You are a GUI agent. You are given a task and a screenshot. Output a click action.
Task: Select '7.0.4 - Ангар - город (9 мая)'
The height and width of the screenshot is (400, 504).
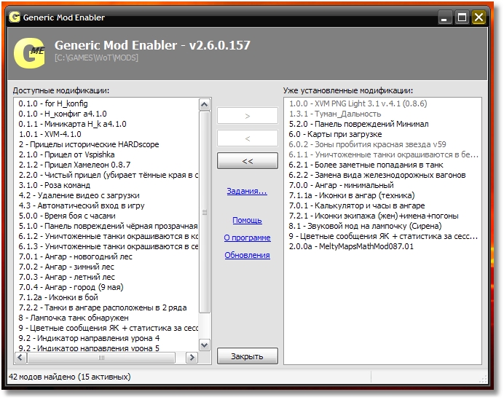[71, 288]
